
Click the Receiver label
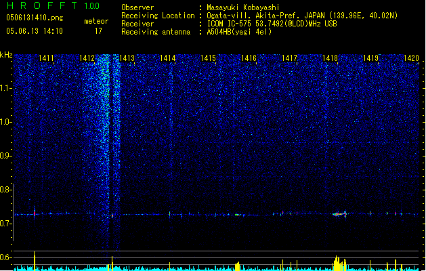coord(137,24)
